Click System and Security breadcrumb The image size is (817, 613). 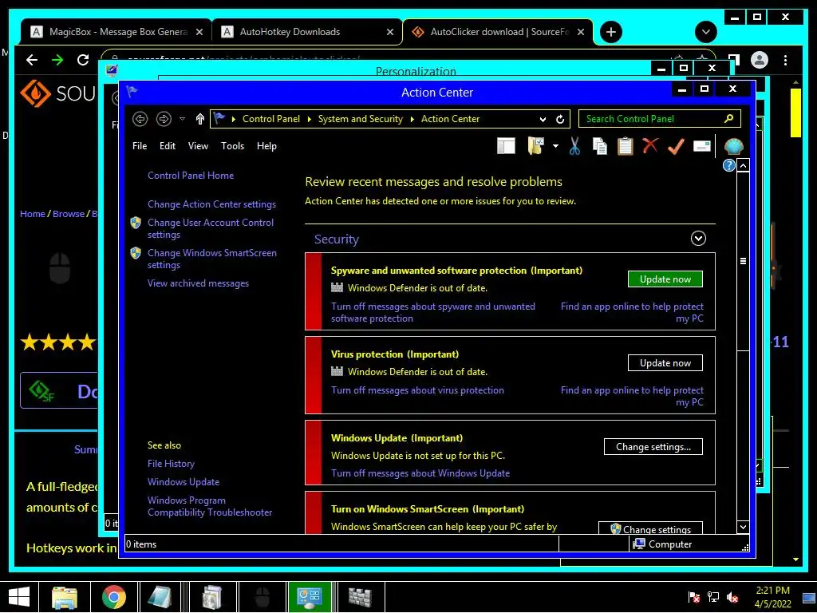coord(361,119)
